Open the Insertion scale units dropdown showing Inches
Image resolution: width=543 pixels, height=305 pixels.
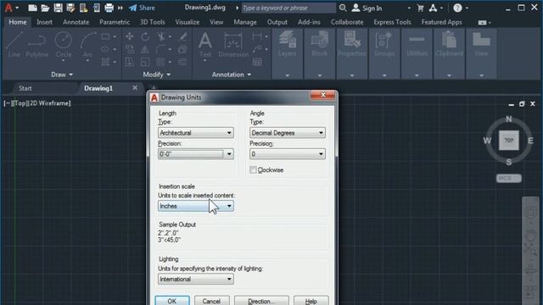[x=196, y=206]
